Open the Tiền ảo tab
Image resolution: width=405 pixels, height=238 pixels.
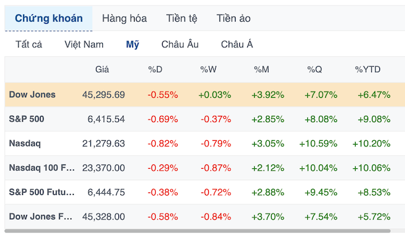click(x=234, y=19)
